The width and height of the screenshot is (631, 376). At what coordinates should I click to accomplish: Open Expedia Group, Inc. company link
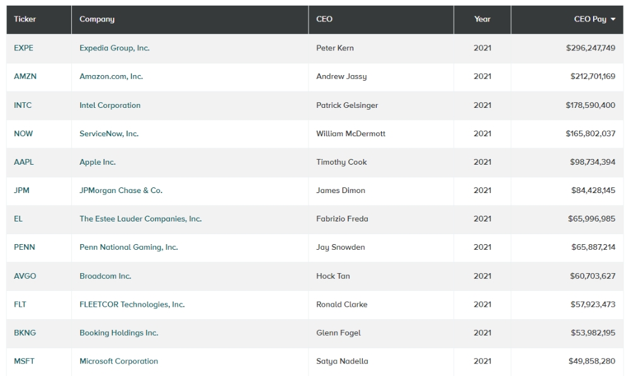click(115, 48)
